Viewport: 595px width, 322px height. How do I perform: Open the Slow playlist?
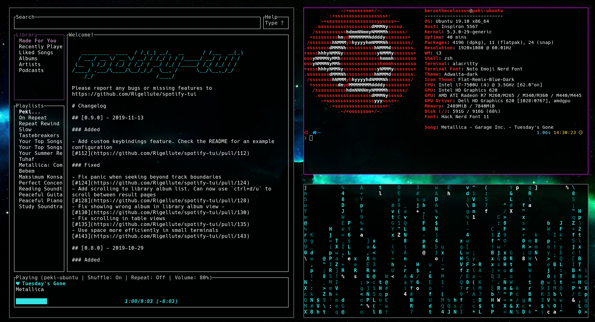point(25,130)
